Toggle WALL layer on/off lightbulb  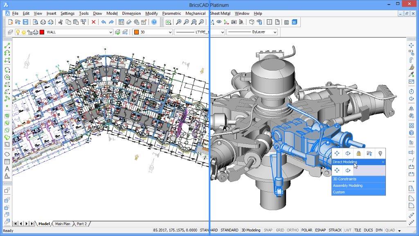tap(18, 32)
